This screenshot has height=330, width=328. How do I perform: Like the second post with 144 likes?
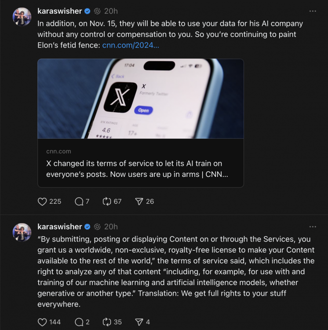point(43,322)
